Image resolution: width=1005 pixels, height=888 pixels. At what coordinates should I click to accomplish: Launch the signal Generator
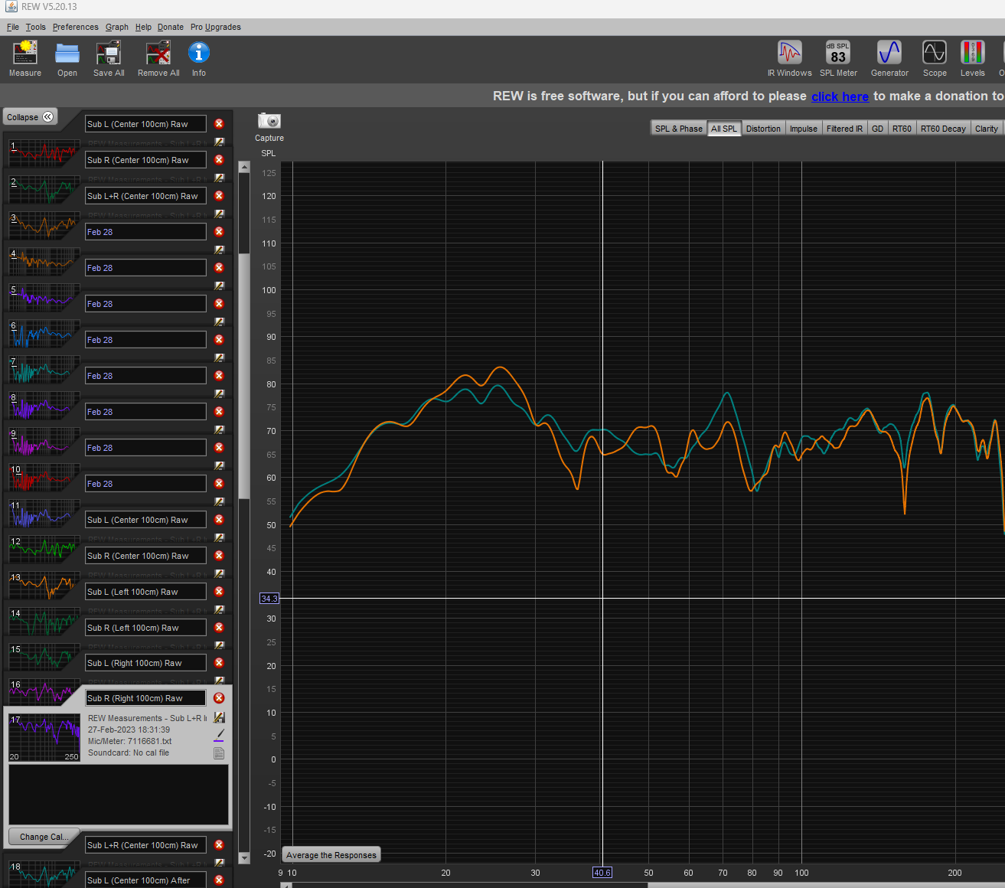(889, 59)
